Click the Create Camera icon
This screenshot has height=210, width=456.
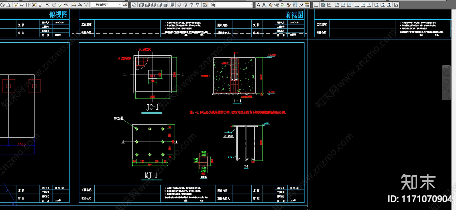click(205, 5)
